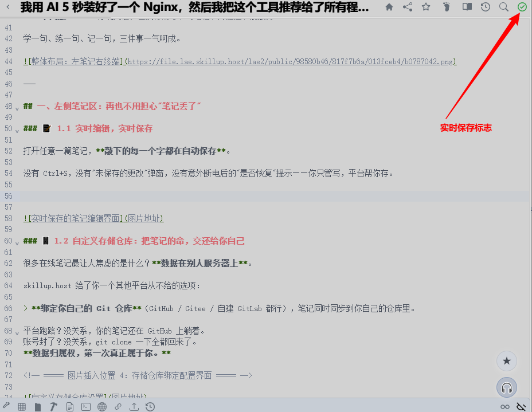
Task: Open the footprint history icon
Action: pyautogui.click(x=447, y=7)
